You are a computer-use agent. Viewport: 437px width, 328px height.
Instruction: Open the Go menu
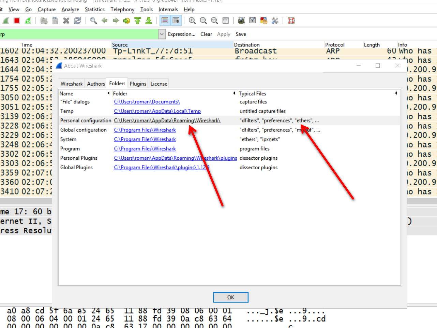28,10
